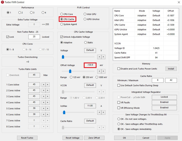182x141 pixels.
Task: Click the IccMax slider thumb
Action: coord(64,112)
